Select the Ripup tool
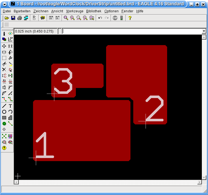The height and width of the screenshot is (195, 208). (10, 99)
